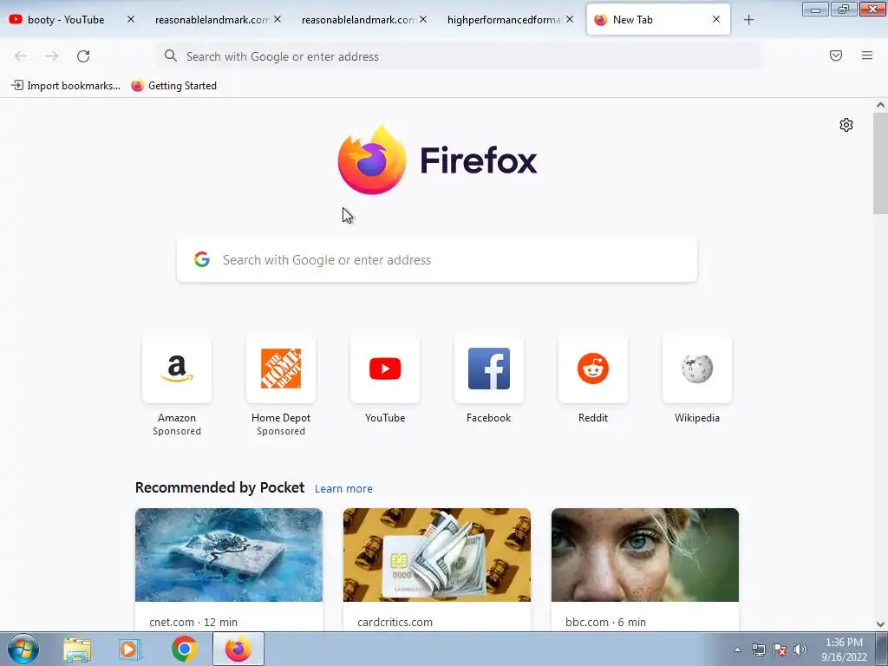
Task: Close the booty - YouTube tab
Action: coord(131,19)
